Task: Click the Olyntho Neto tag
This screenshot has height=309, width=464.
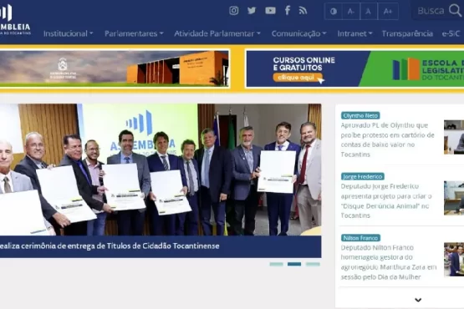Action: click(x=360, y=115)
